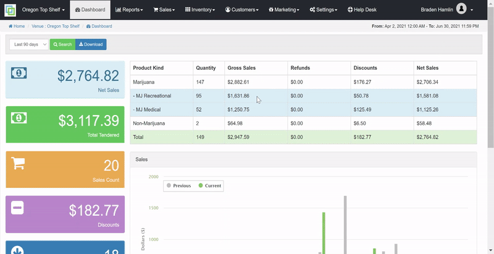Open Venue : Oregon Top Shelf breadcrumb
Image resolution: width=494 pixels, height=254 pixels.
tap(56, 26)
